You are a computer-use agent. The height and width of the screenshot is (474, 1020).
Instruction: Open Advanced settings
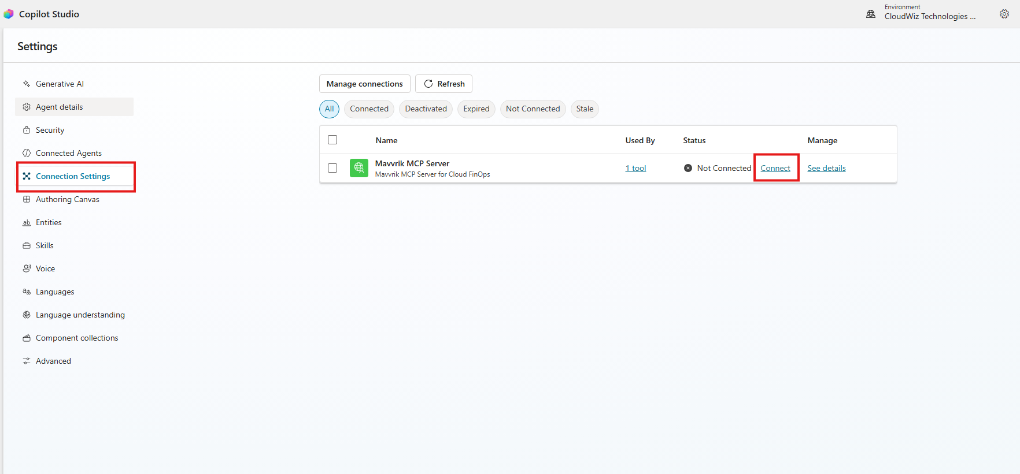tap(74, 361)
